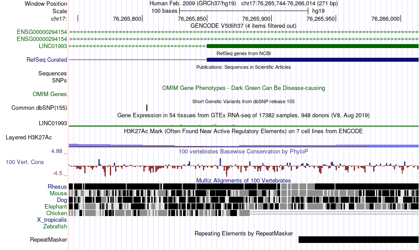419x250 pixels.
Task: Select the Rhesus alignment row label
Action: click(x=57, y=187)
